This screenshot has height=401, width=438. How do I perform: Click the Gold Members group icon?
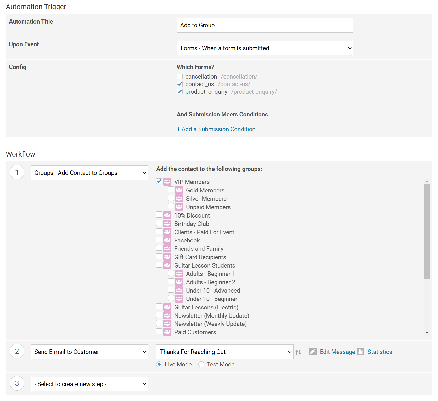click(179, 190)
